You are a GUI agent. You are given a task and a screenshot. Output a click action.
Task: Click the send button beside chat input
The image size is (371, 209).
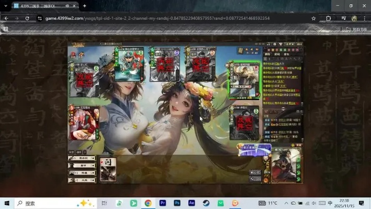pyautogui.click(x=299, y=145)
